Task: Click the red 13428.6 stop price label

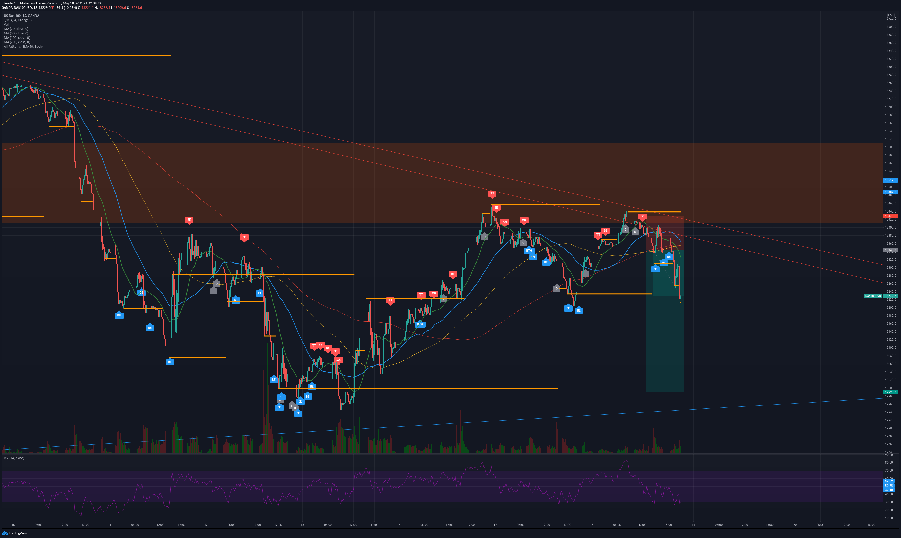Action: (890, 216)
